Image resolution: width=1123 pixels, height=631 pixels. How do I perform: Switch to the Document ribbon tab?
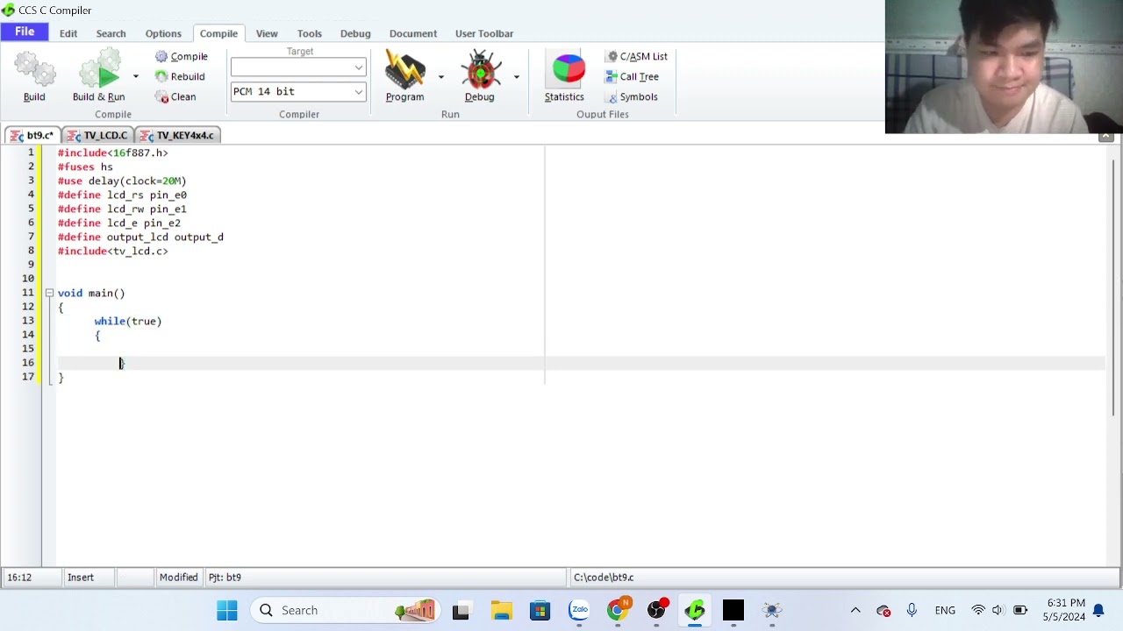coord(413,33)
